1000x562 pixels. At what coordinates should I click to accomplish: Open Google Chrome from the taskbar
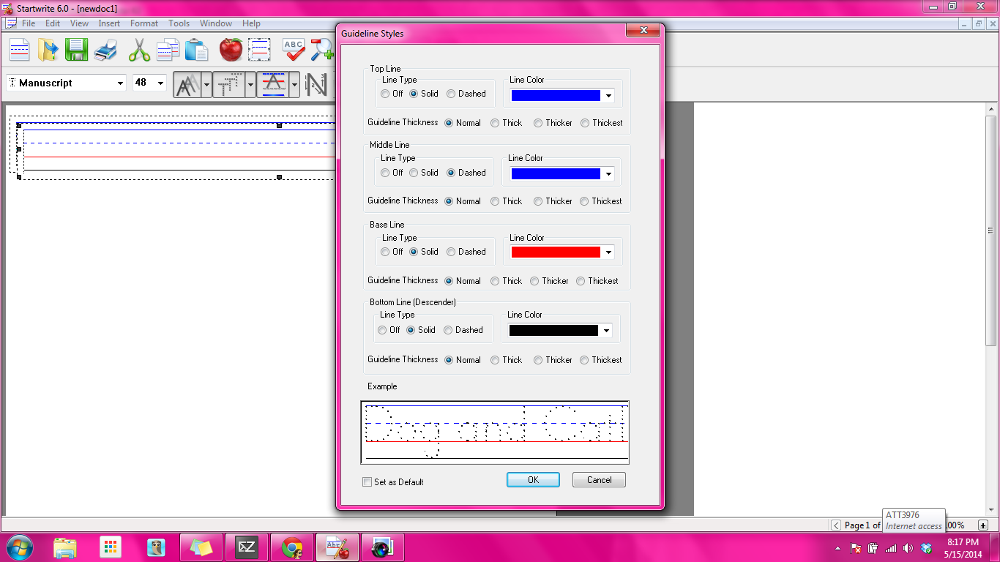tap(292, 547)
